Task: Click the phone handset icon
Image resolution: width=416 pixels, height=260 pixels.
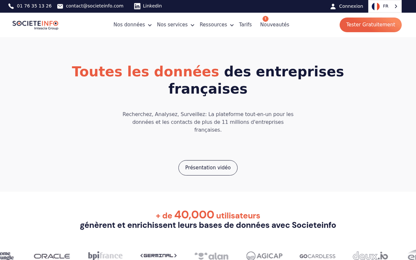Action: point(11,6)
